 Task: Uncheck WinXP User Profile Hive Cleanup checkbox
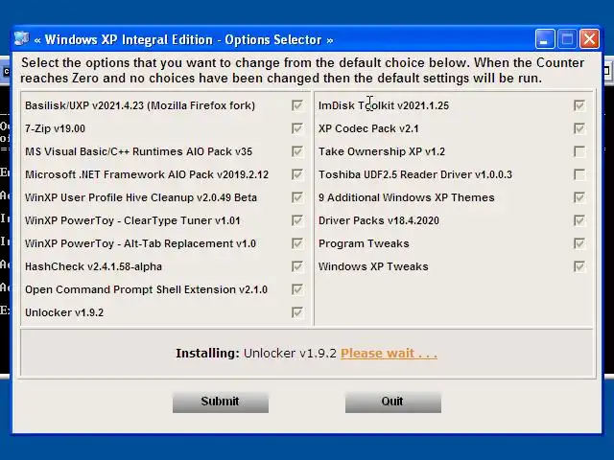[x=297, y=197]
